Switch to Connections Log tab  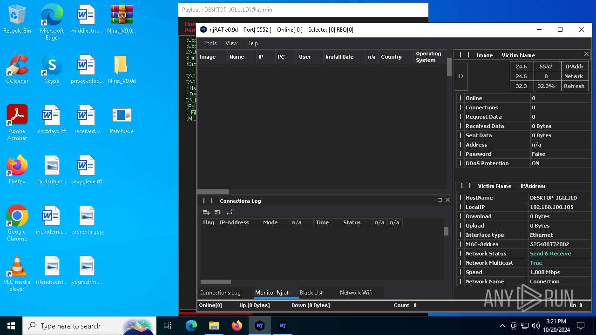[x=220, y=293]
